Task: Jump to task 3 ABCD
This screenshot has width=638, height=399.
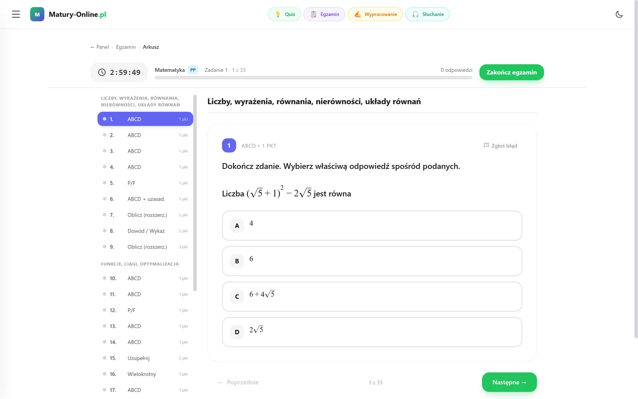Action: click(145, 151)
